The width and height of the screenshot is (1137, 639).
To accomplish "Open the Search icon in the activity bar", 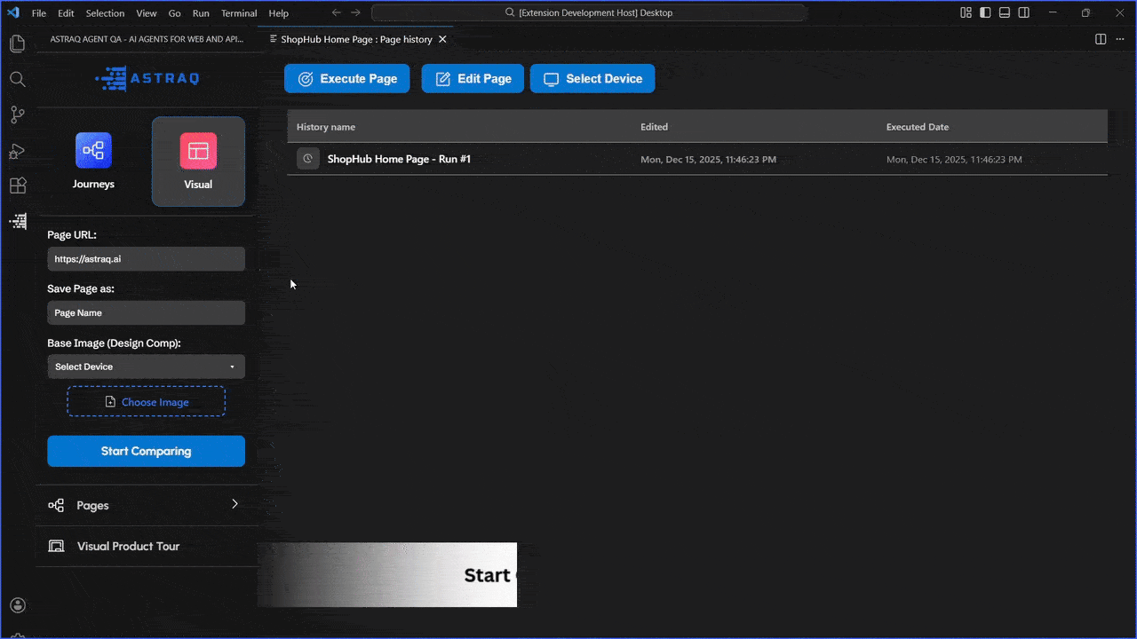I will coord(18,79).
